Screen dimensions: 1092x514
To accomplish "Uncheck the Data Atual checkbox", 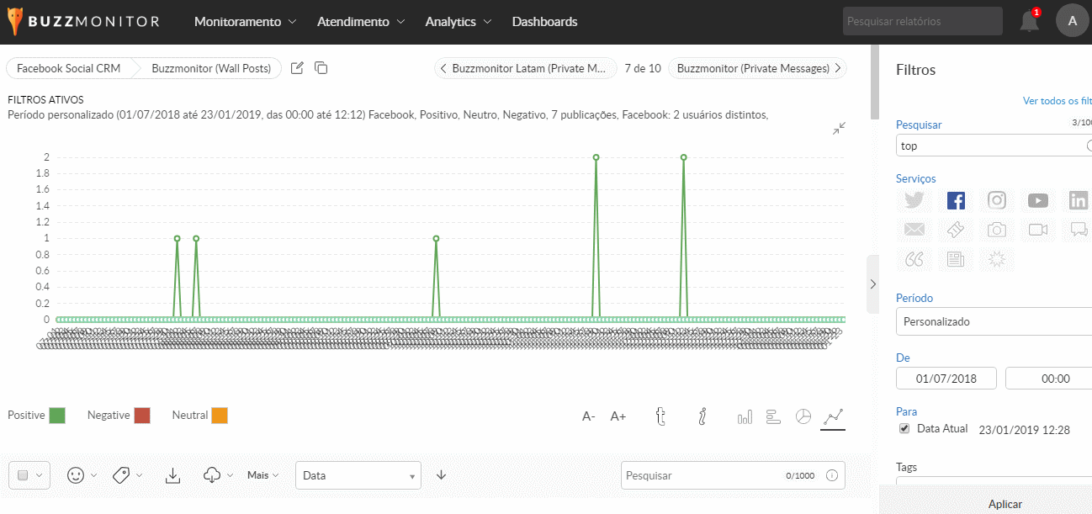I will click(x=904, y=428).
